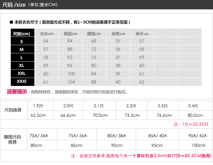
Task: Click the 本款衣衣尺寸 bullet heading
Action: (x=70, y=22)
